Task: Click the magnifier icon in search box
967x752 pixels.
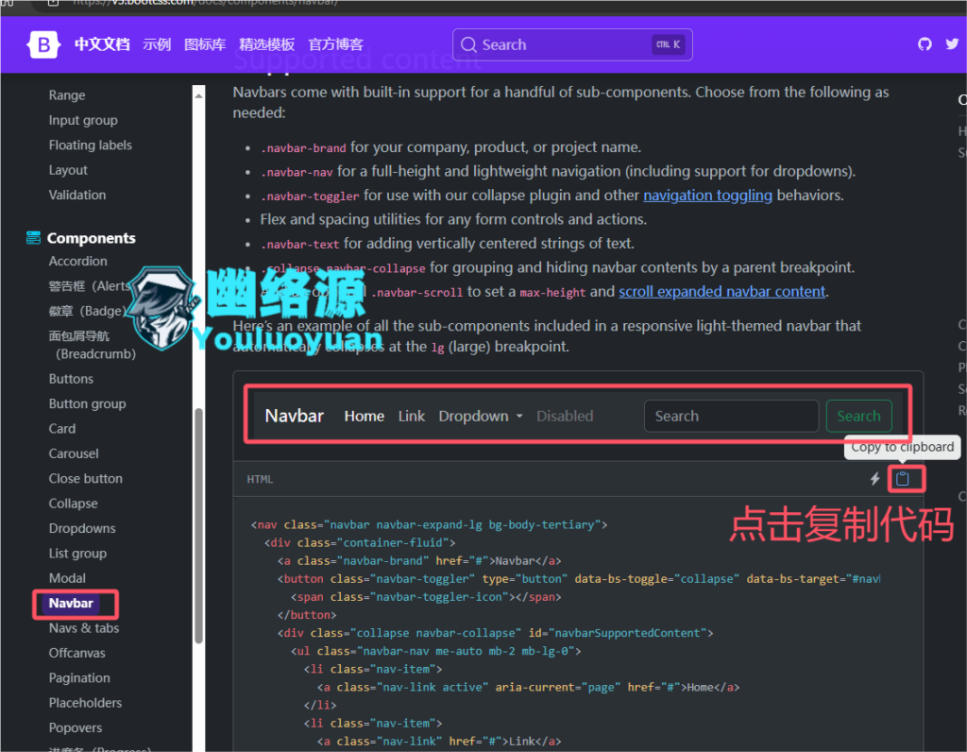Action: click(468, 45)
